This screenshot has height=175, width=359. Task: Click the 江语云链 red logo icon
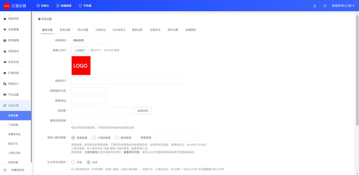pos(7,6)
